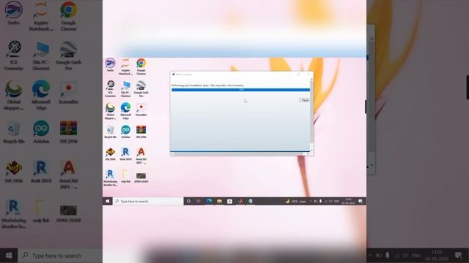Screen dimensions: 469x263
Task: Open Microsoft Edge desktop shortcut in the centered frame
Action: pyautogui.click(x=125, y=111)
